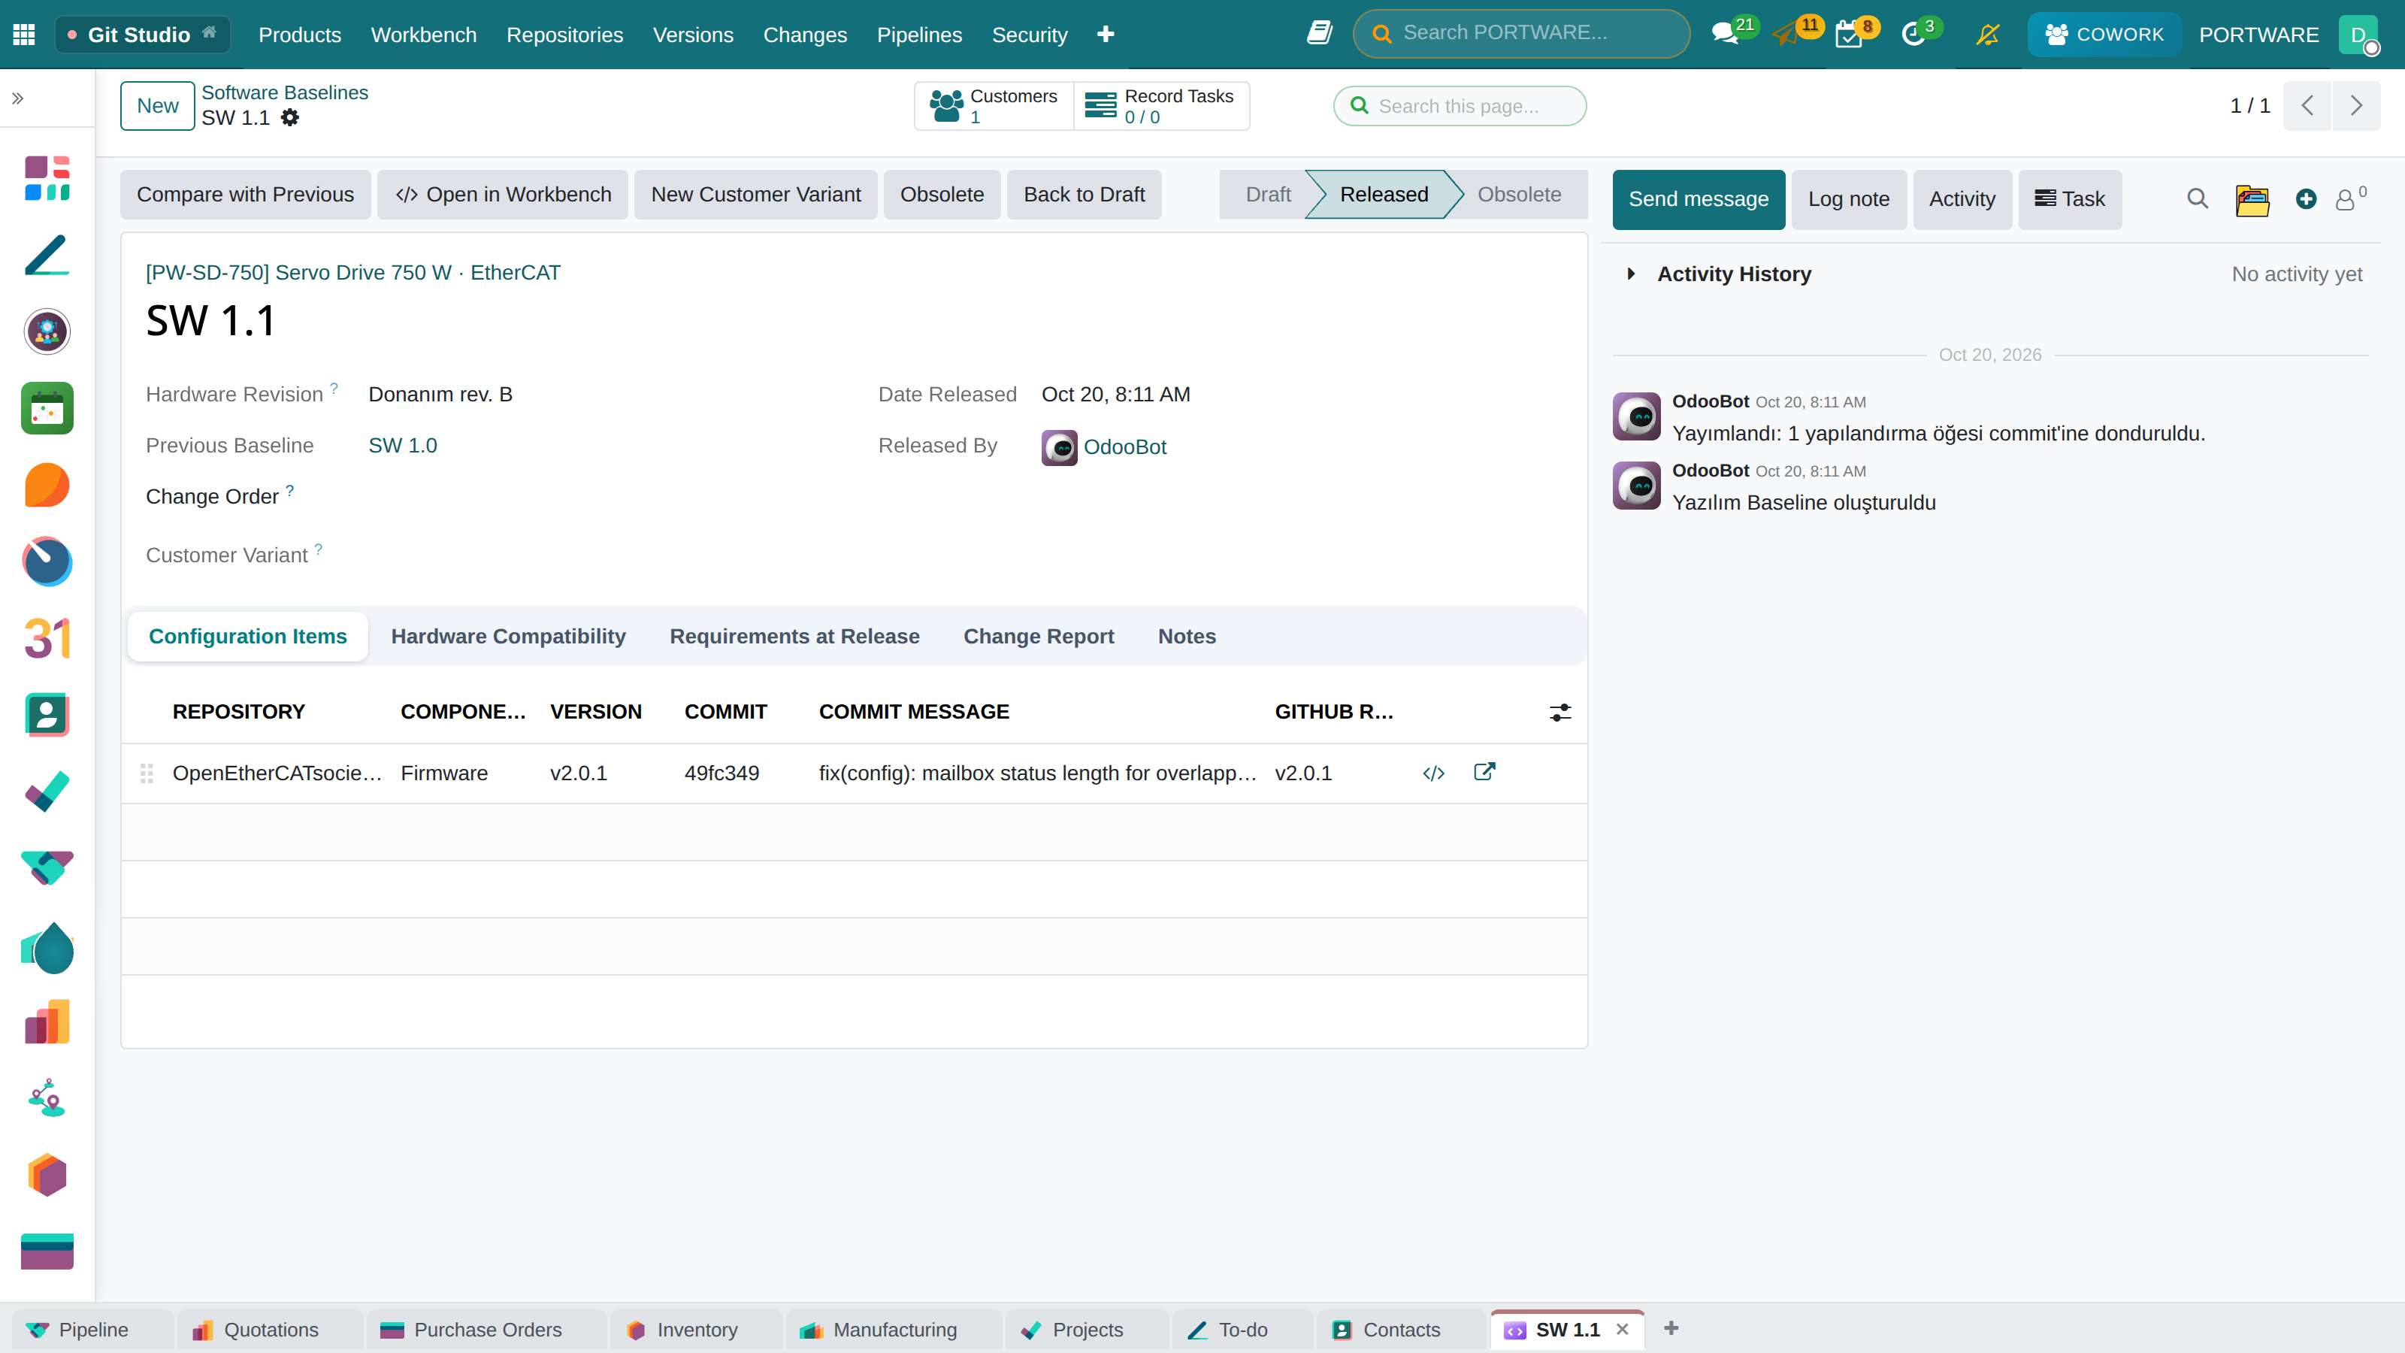Open the SW 1.0 previous baseline link

pos(402,446)
